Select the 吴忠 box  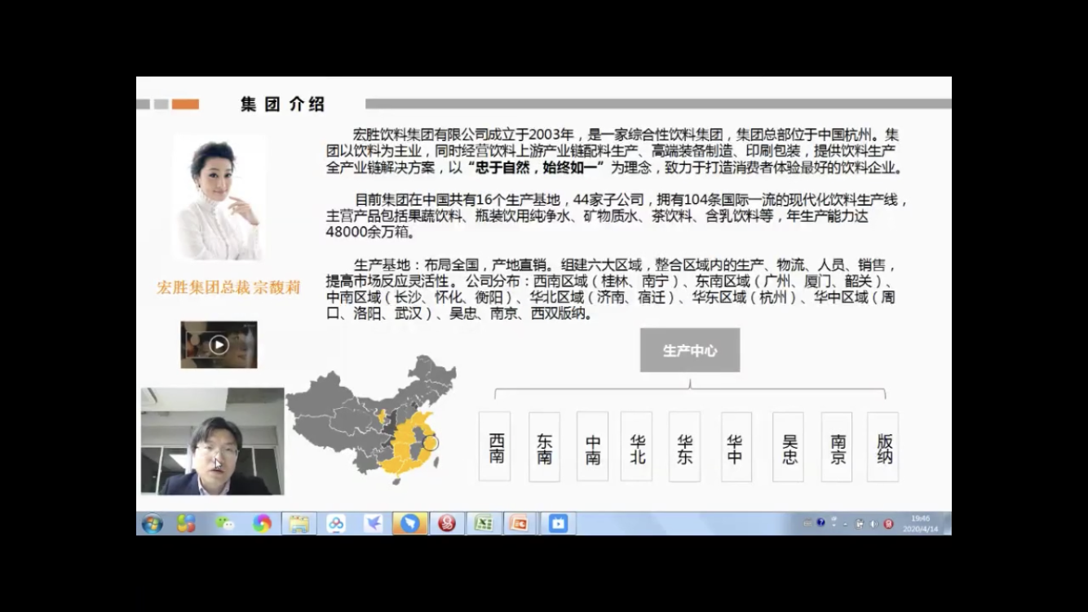tap(789, 446)
